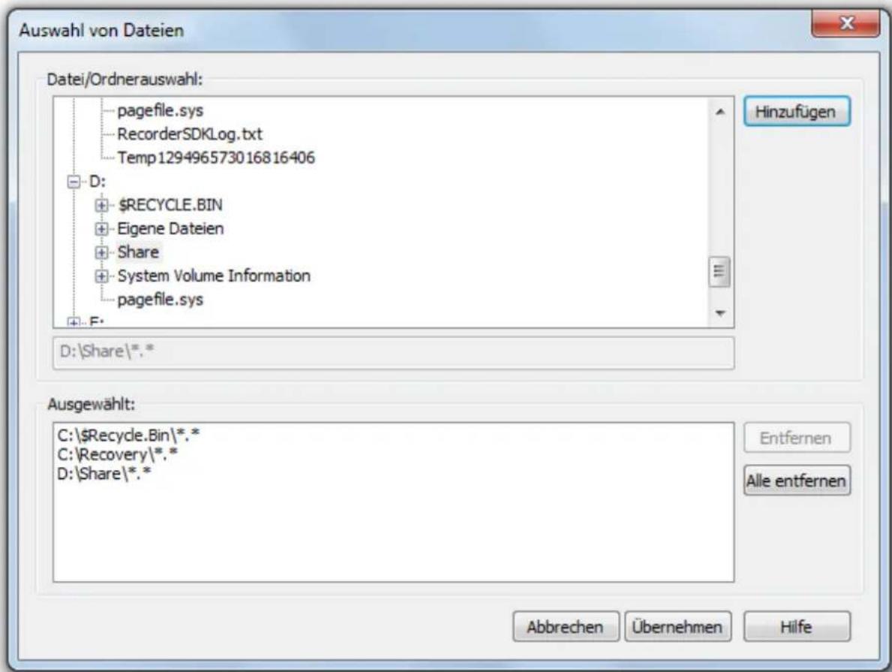Select RecorderSDKLog.txt file
The height and width of the screenshot is (672, 892).
pyautogui.click(x=190, y=134)
